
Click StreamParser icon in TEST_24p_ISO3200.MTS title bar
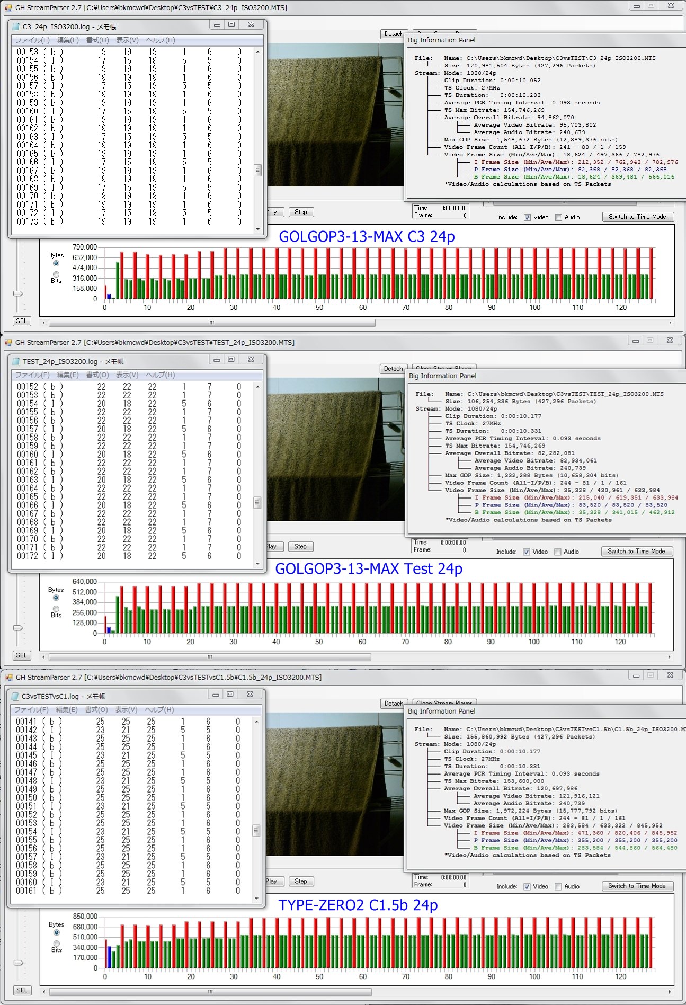8,343
